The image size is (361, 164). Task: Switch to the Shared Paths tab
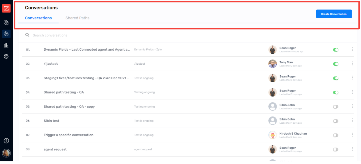coord(77,18)
